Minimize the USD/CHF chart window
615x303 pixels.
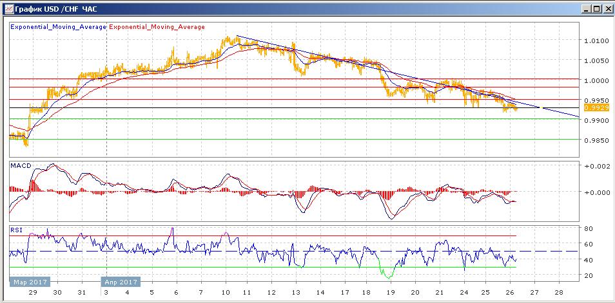click(x=585, y=9)
